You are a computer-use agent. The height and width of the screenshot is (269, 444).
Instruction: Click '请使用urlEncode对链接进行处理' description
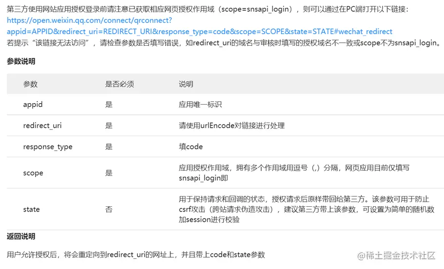[x=232, y=126]
